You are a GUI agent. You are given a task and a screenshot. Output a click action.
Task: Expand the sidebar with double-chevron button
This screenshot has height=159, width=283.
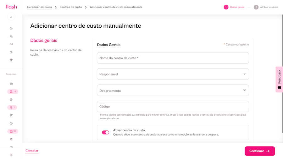point(11,17)
